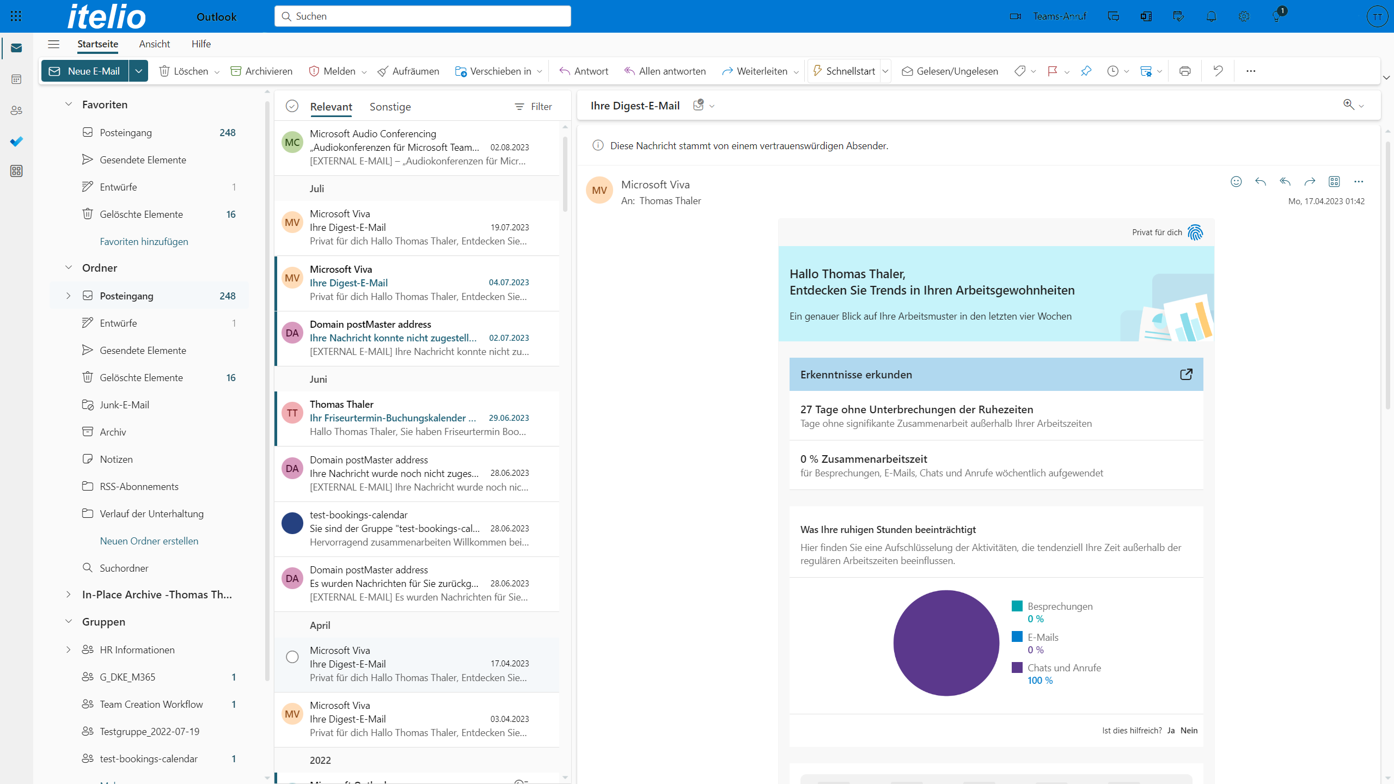Expand Posteingang subfolders under Ordner
The height and width of the screenshot is (784, 1394).
[x=69, y=296]
